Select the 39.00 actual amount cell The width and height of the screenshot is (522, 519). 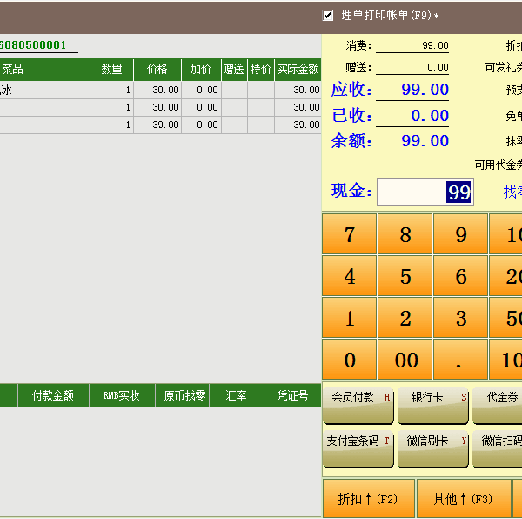298,125
